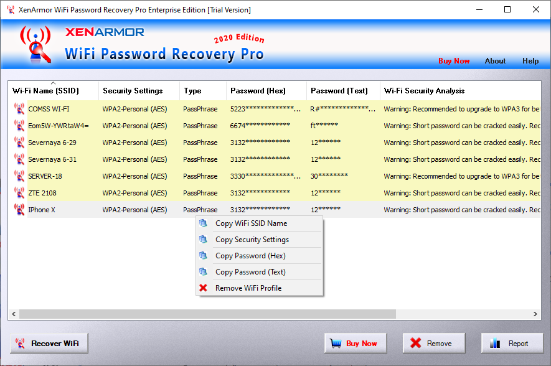Click the Remove button at bottom
This screenshot has height=366, width=551.
click(x=434, y=343)
